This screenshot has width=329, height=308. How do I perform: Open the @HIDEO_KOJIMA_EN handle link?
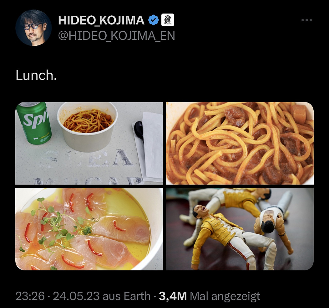(x=116, y=36)
